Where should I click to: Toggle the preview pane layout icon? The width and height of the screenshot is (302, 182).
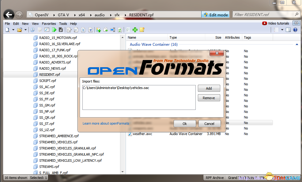pos(288,30)
